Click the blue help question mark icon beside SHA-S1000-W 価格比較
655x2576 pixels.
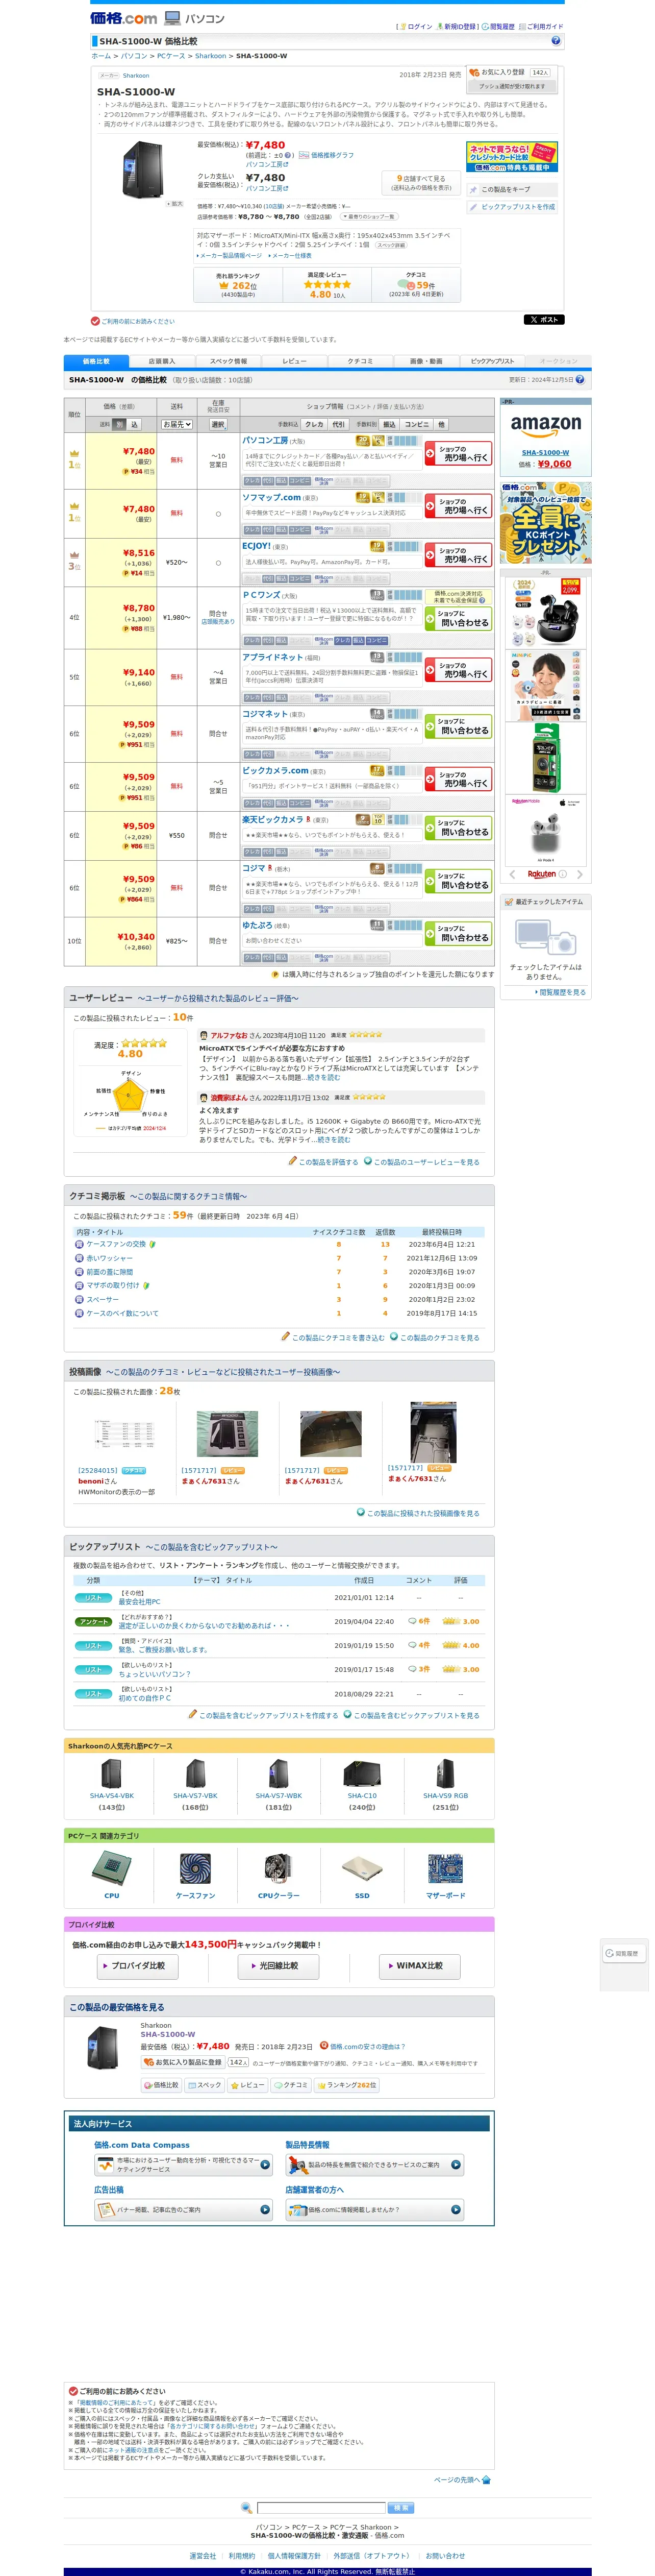tap(556, 41)
